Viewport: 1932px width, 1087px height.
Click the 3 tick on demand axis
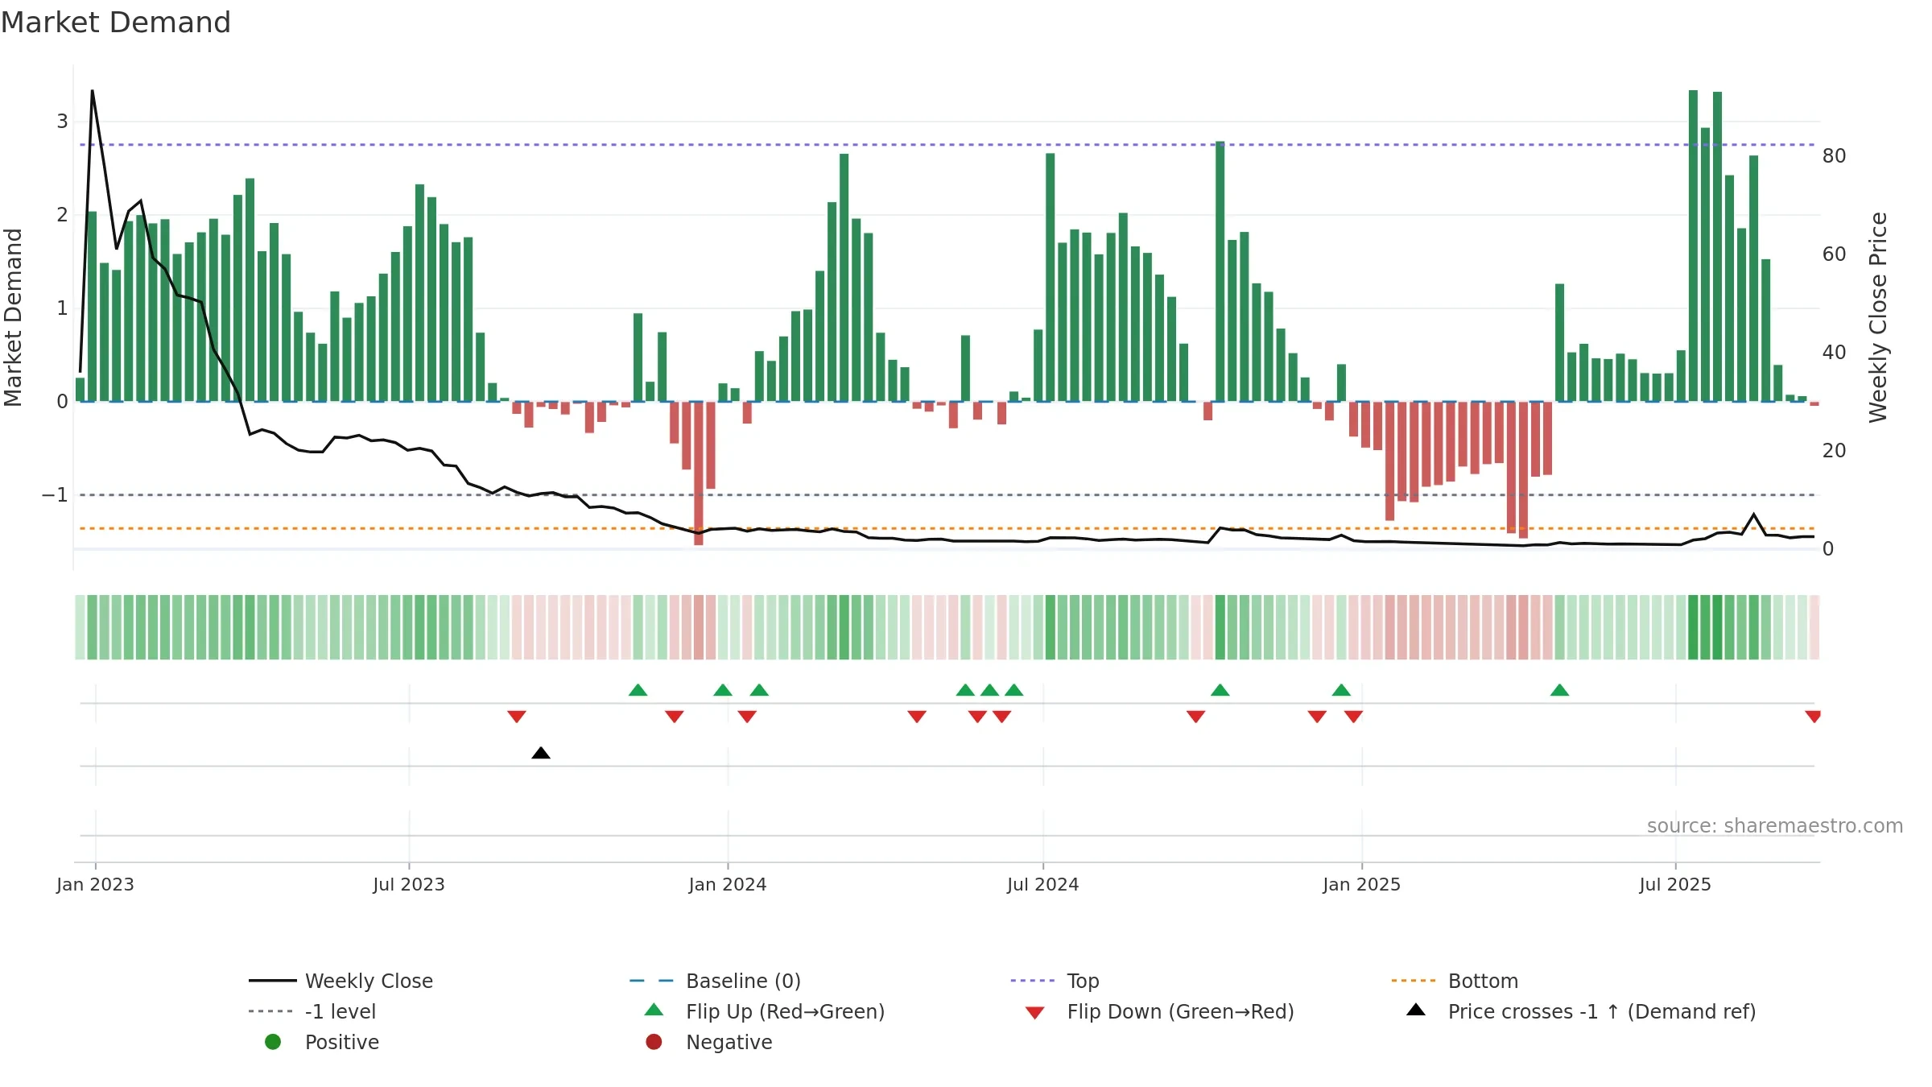[62, 122]
